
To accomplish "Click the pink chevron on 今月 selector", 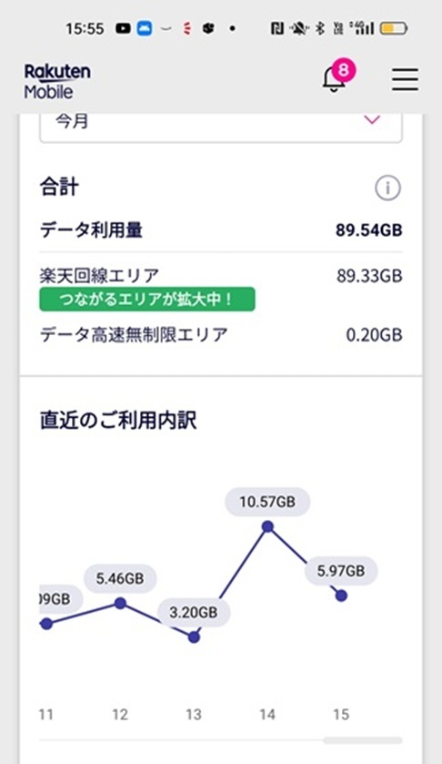I will click(372, 119).
